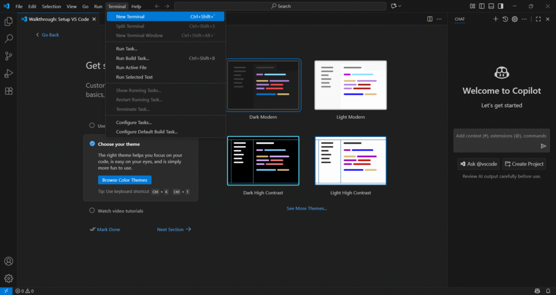Click the send arrow in chat input
Screen dimensions: 556x295
543,146
